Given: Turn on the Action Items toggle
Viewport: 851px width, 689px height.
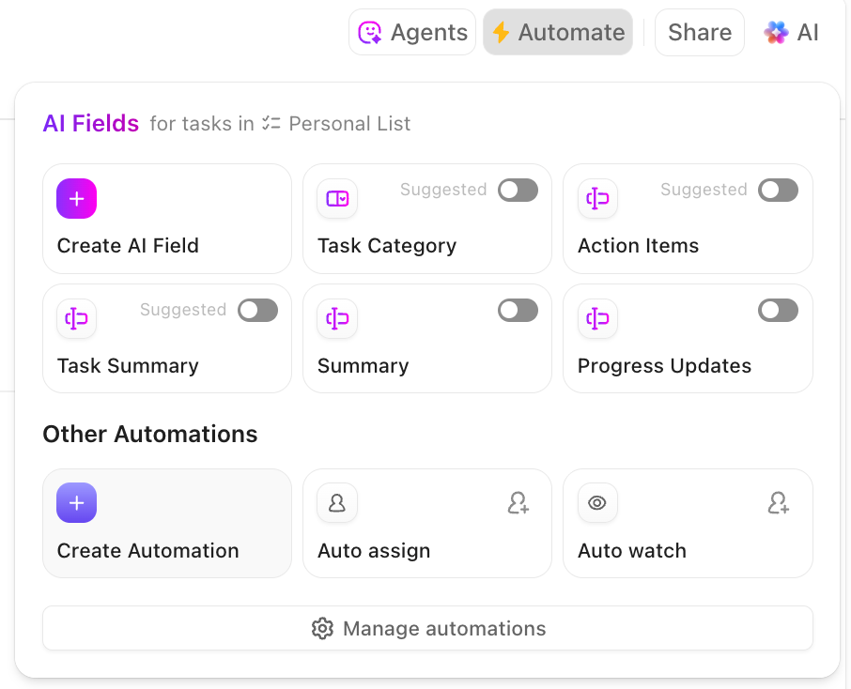Looking at the screenshot, I should [778, 191].
